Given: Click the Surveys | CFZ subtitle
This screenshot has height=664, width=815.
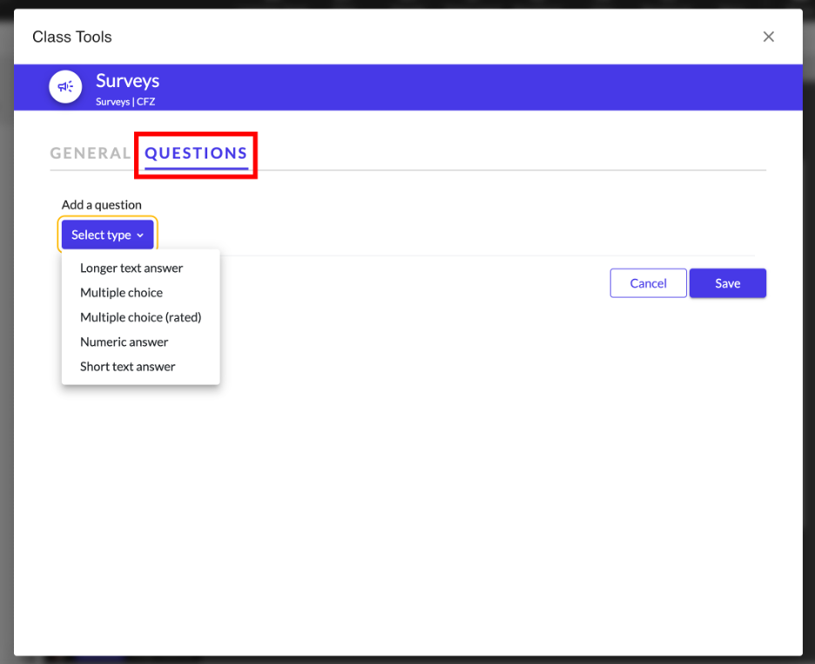Looking at the screenshot, I should pyautogui.click(x=125, y=102).
